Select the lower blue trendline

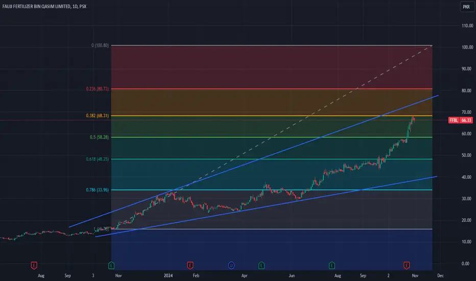(266, 206)
